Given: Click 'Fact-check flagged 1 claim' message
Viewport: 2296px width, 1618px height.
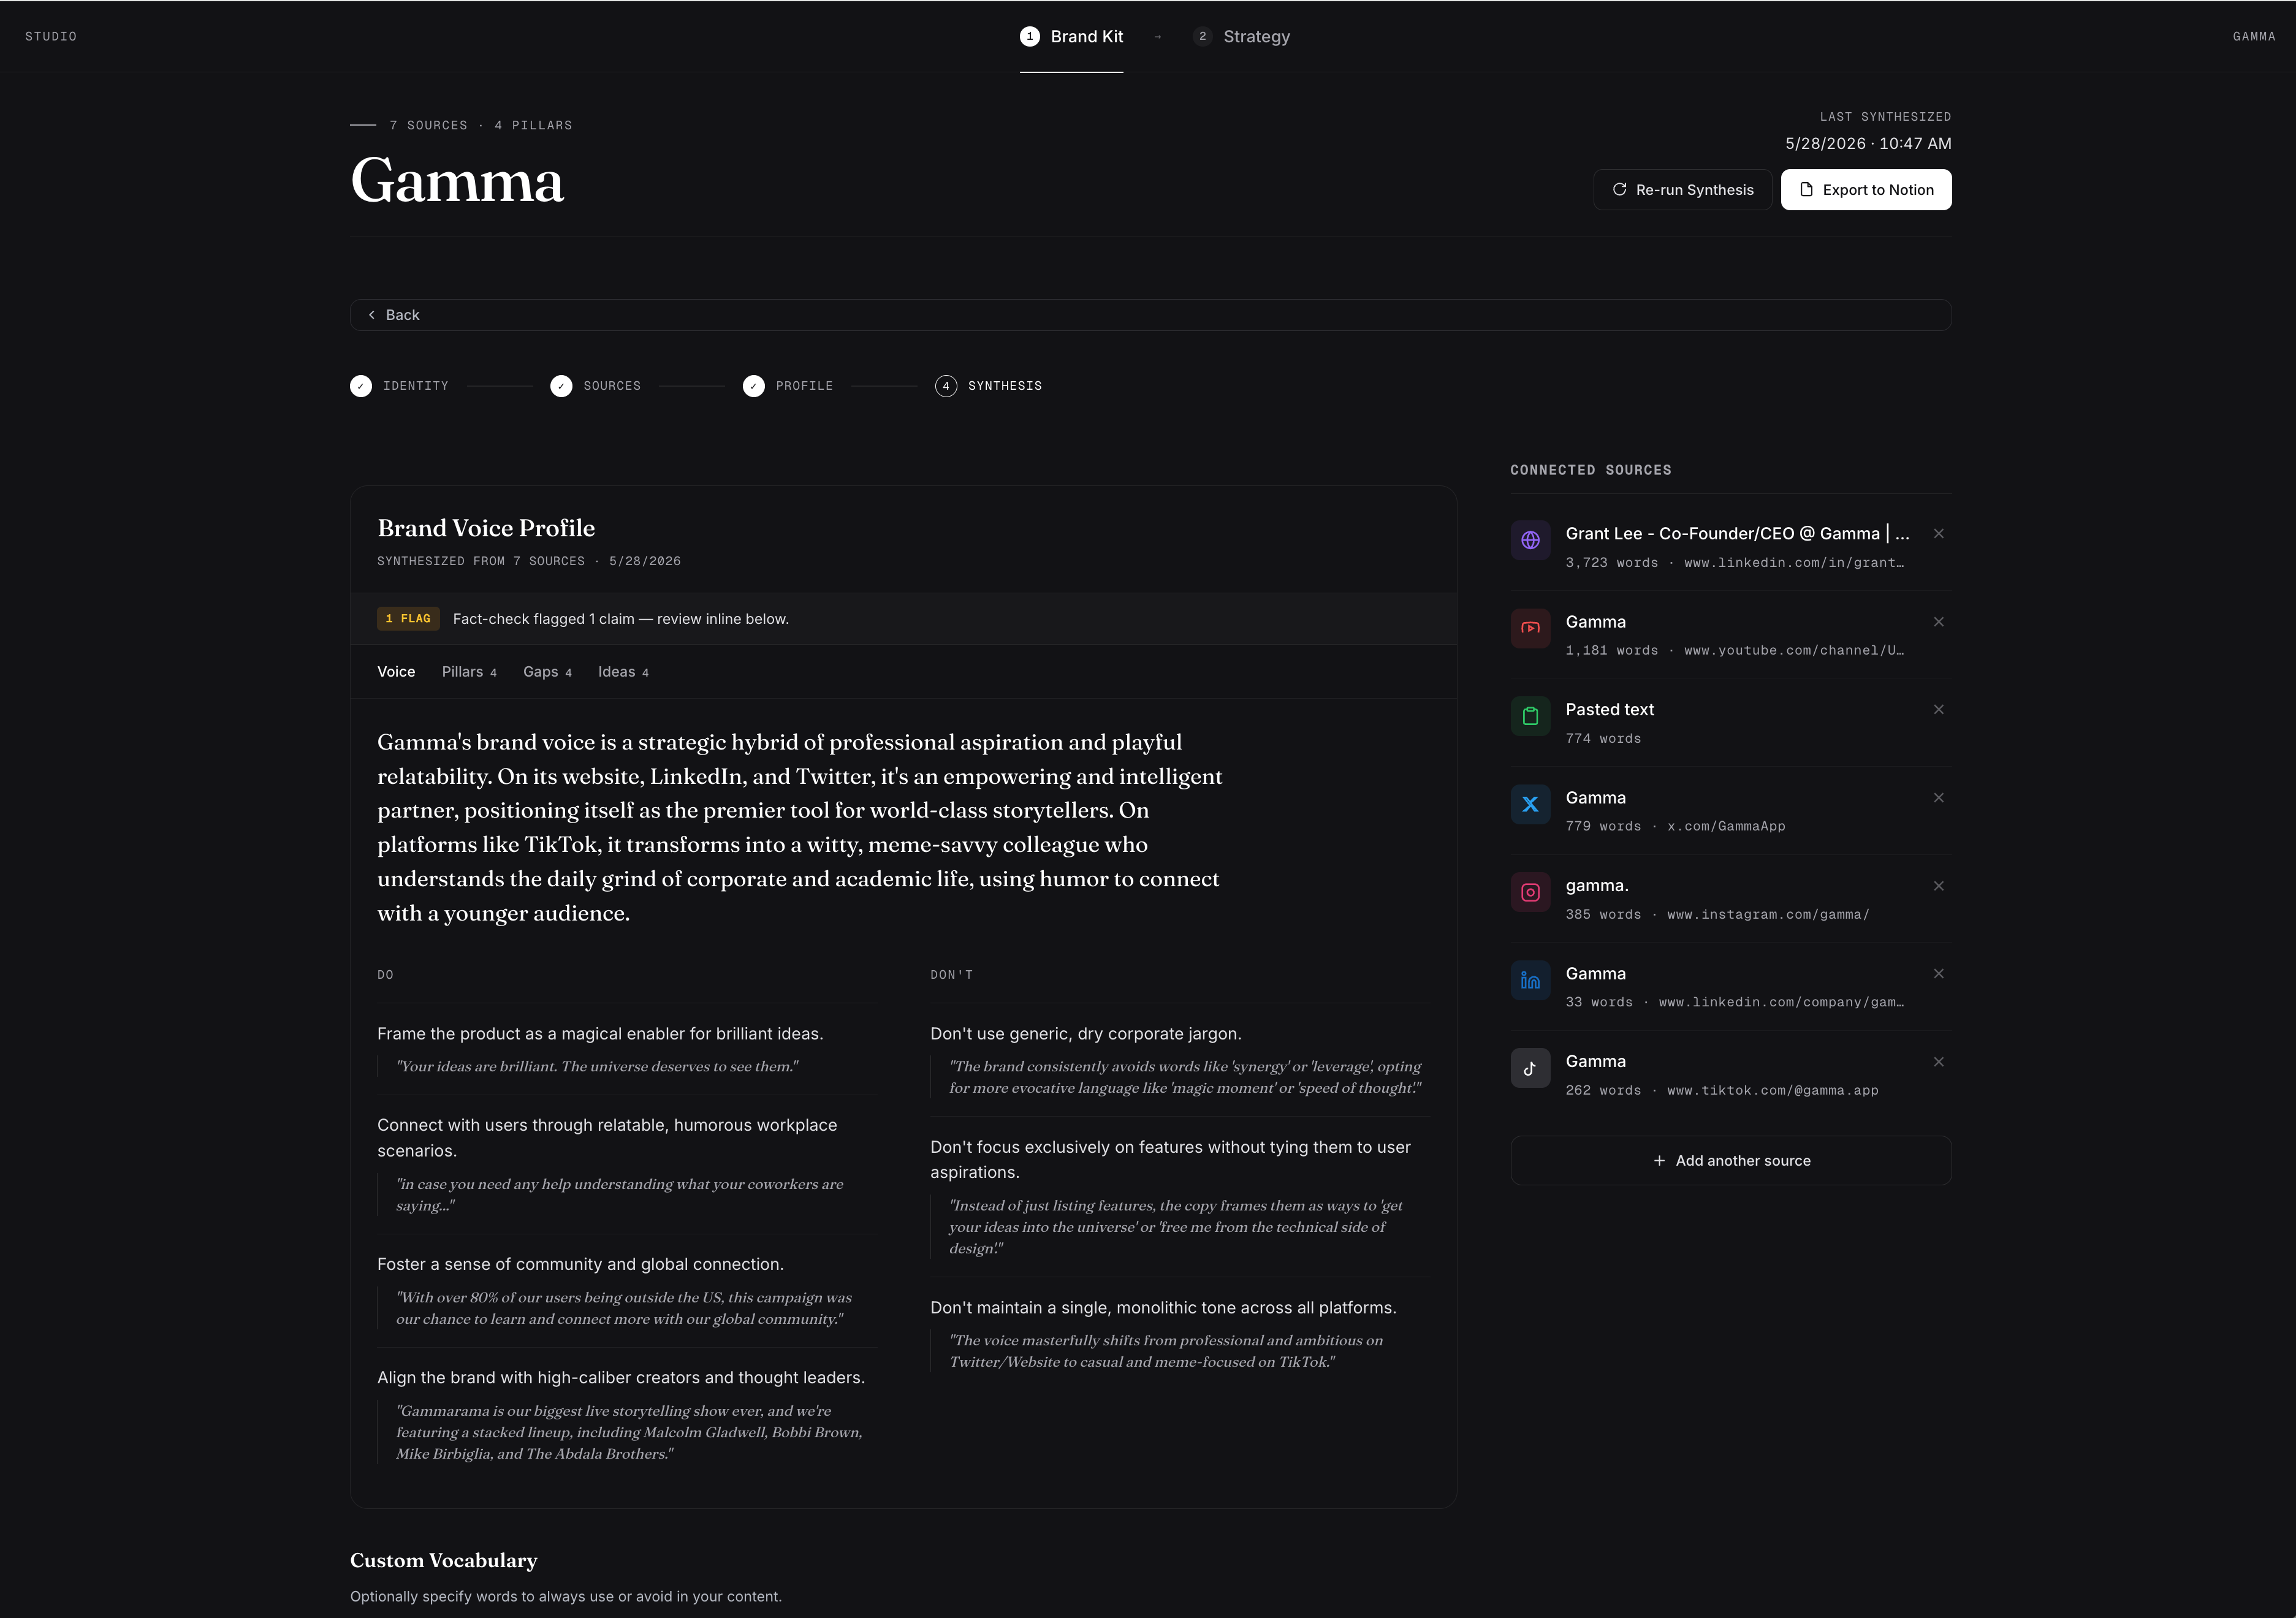Looking at the screenshot, I should pyautogui.click(x=621, y=619).
